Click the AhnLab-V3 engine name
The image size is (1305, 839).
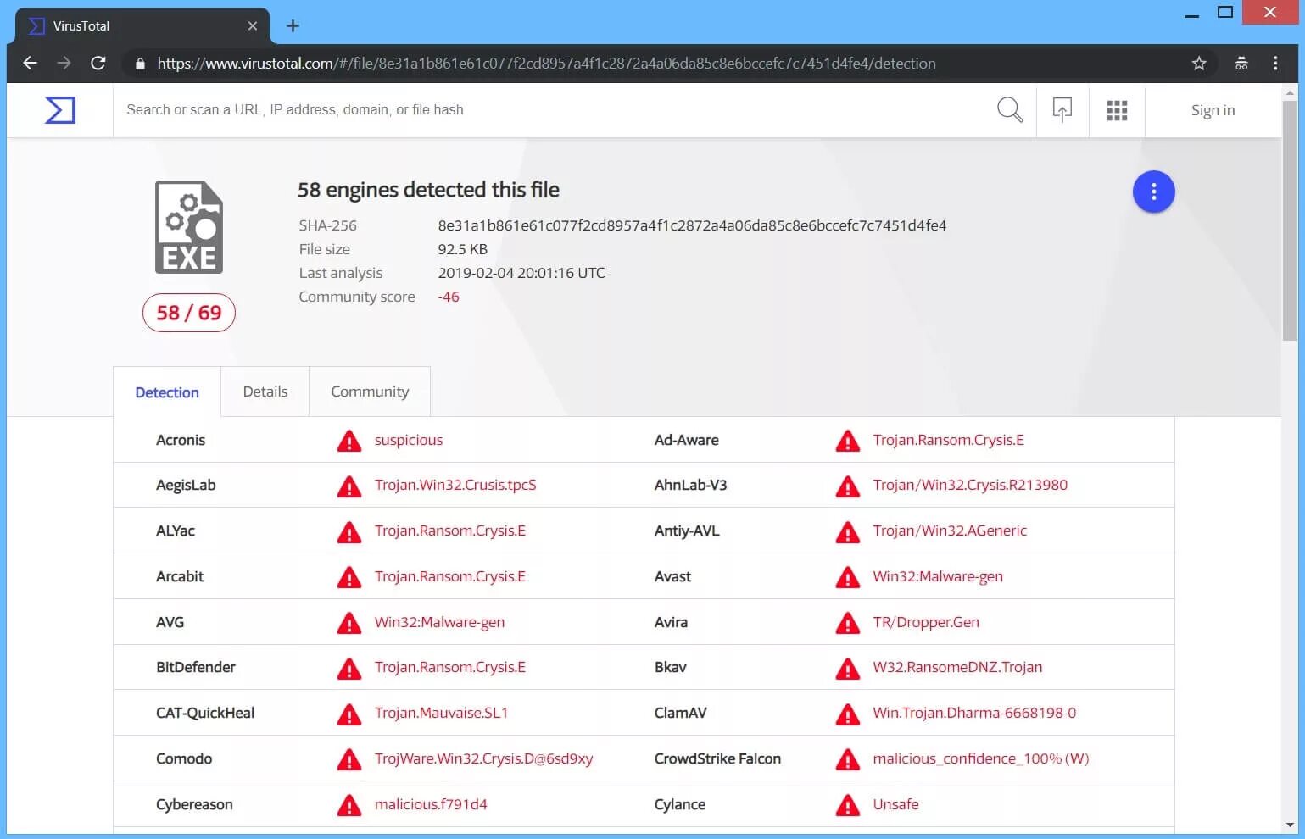690,485
